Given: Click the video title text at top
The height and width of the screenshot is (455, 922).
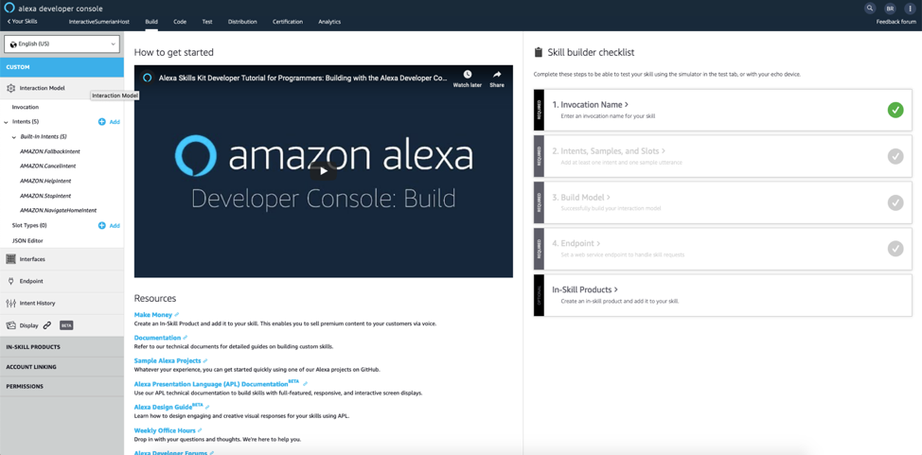Looking at the screenshot, I should 304,77.
